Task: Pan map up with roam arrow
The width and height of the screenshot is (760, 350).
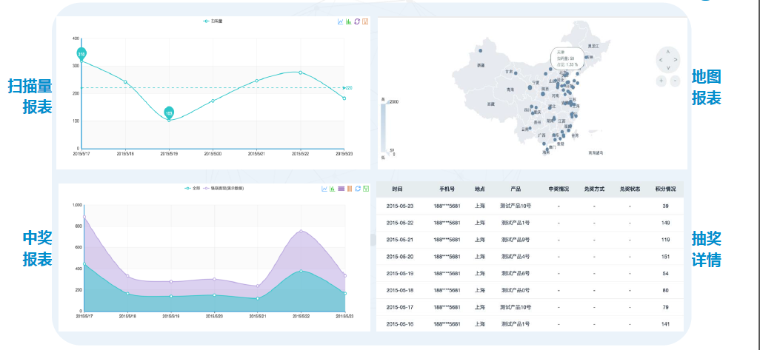Action: pos(669,50)
